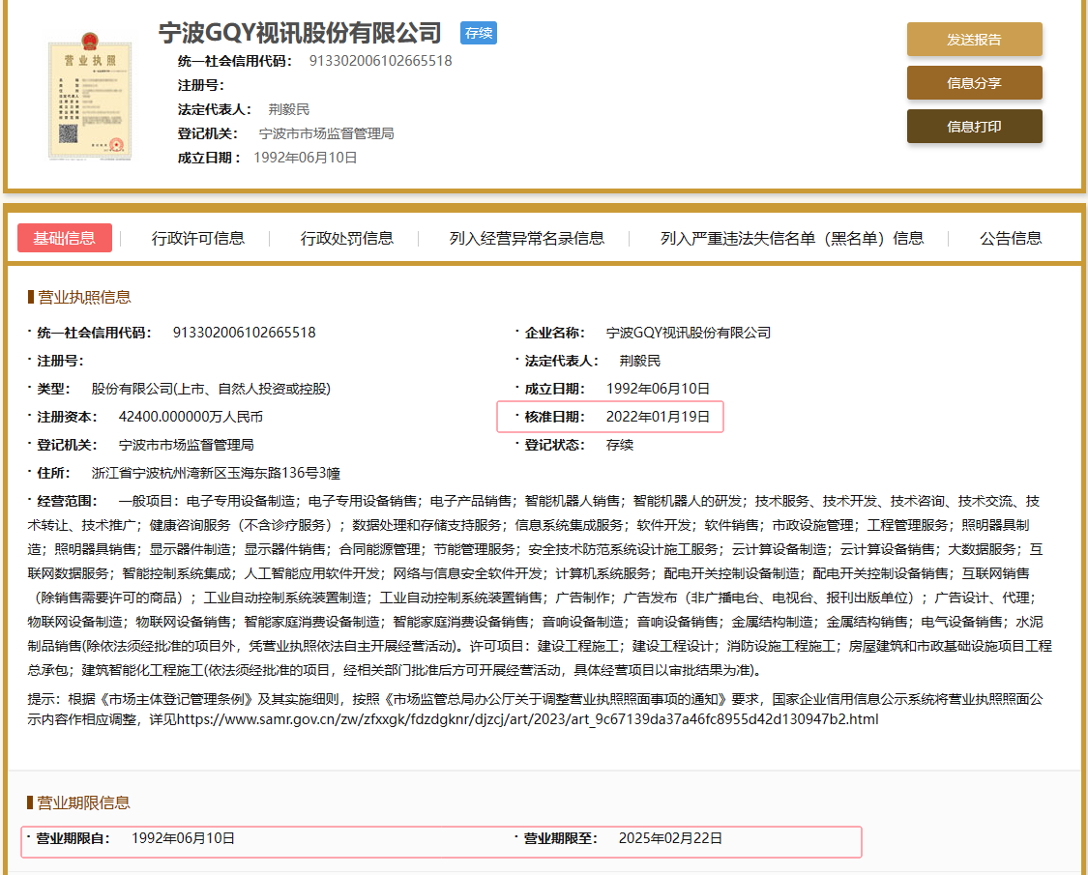Click the company title 宁波GQY视讯股份有限公司

pyautogui.click(x=300, y=33)
